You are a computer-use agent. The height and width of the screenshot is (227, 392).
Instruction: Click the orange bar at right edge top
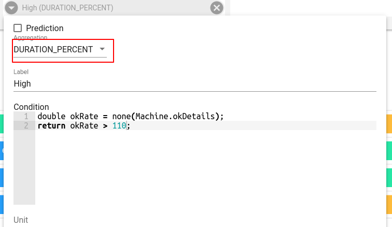[x=389, y=123]
